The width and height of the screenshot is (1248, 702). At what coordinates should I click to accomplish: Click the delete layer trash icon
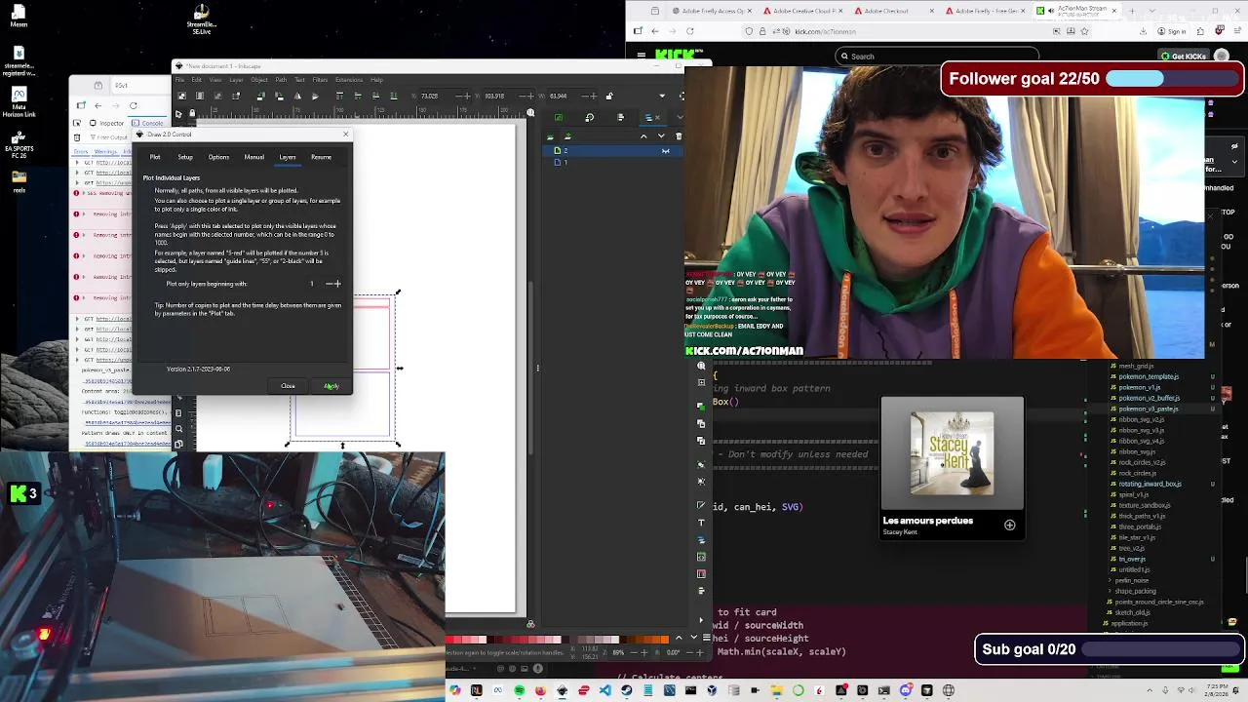[679, 136]
